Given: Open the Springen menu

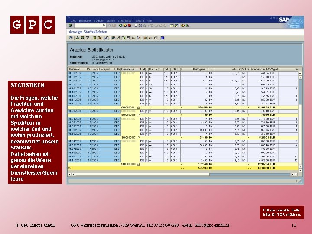Looking at the screenshot, I should click(x=99, y=21).
